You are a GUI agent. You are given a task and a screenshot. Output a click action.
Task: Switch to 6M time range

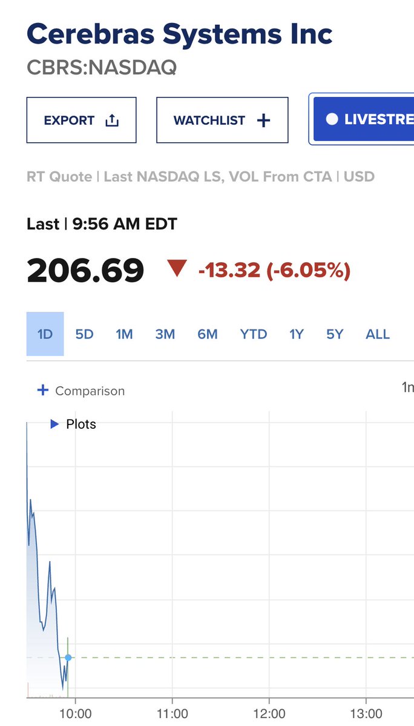point(207,334)
